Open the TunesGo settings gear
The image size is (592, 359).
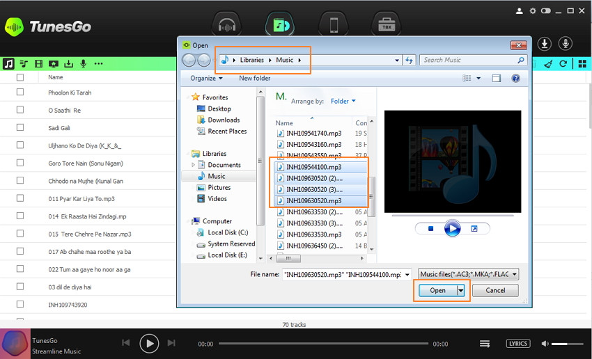pyautogui.click(x=533, y=11)
